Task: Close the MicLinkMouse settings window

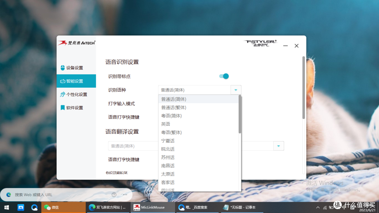Action: pos(297,46)
